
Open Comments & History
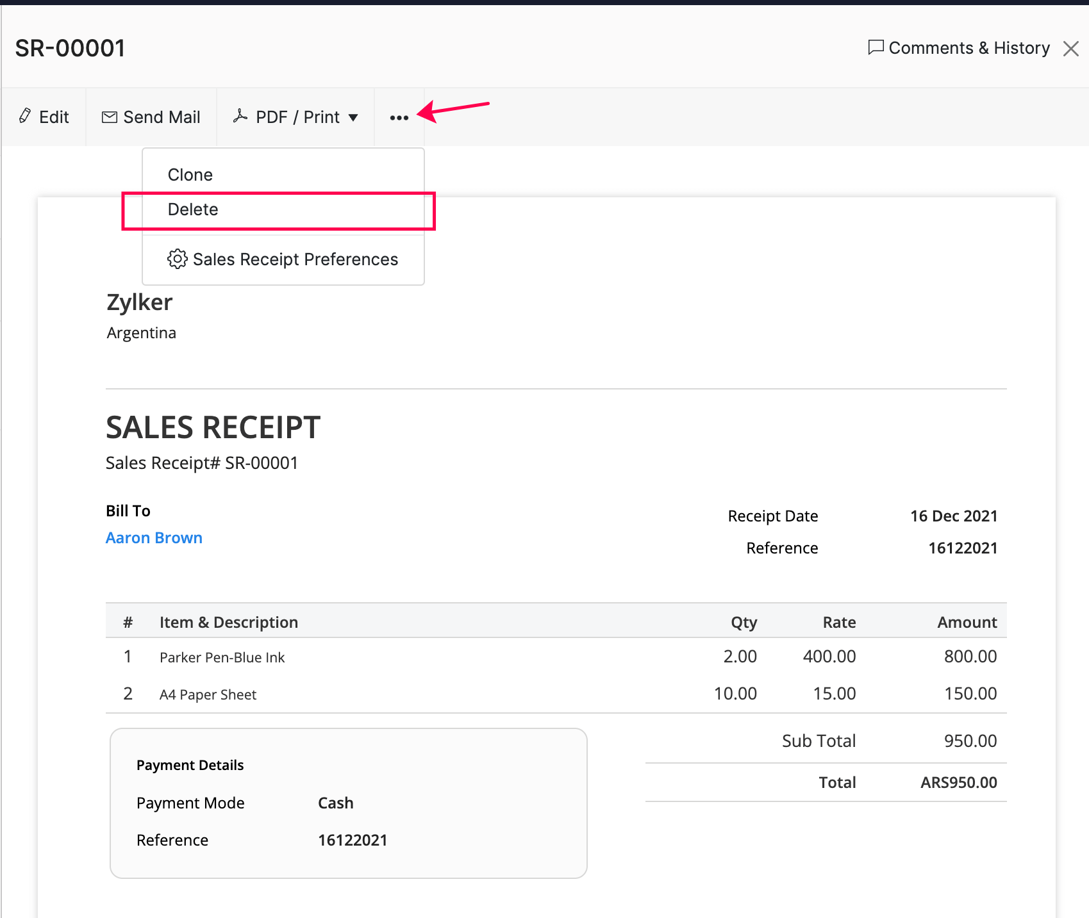point(968,47)
